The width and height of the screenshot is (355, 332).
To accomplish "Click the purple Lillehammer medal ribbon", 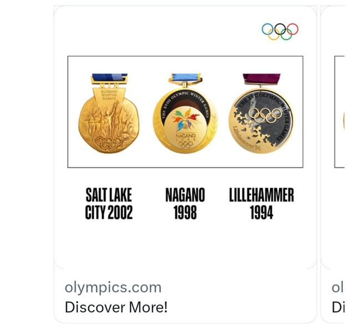I will [261, 79].
